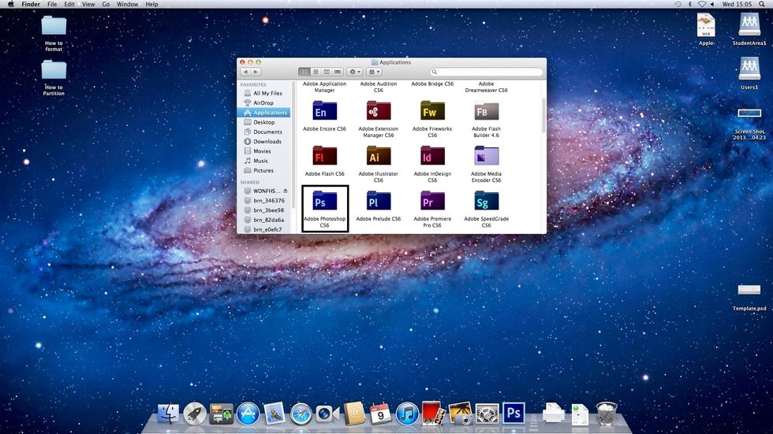The width and height of the screenshot is (773, 434).
Task: Select Pictures in the sidebar
Action: click(x=263, y=170)
